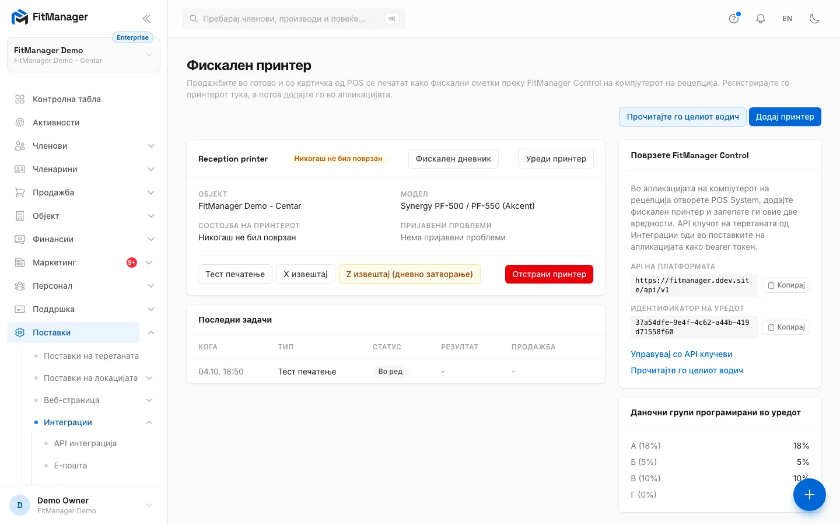
Task: Select Интеграции submenu item
Action: (x=68, y=422)
